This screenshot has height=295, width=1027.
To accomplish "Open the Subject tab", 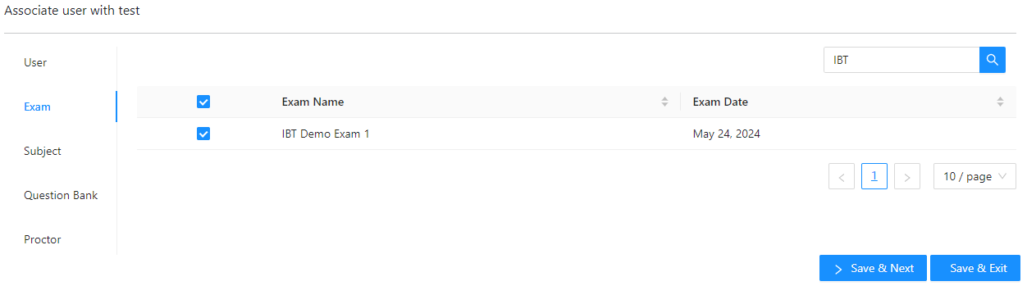I will point(43,151).
